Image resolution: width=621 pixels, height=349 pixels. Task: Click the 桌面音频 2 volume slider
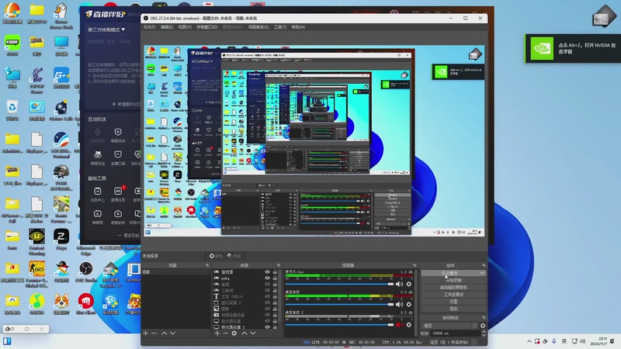click(339, 324)
